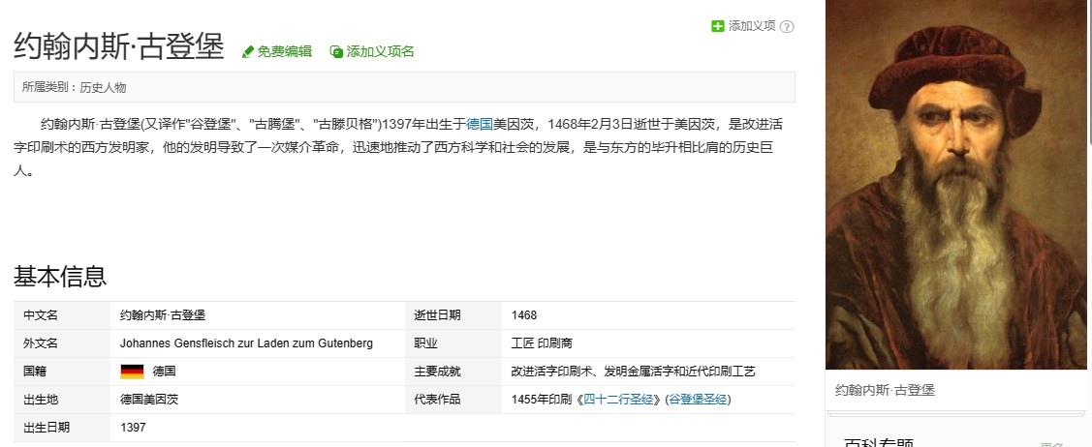Image resolution: width=1092 pixels, height=447 pixels.
Task: Click the 逝世日期 label cell
Action: coord(453,315)
